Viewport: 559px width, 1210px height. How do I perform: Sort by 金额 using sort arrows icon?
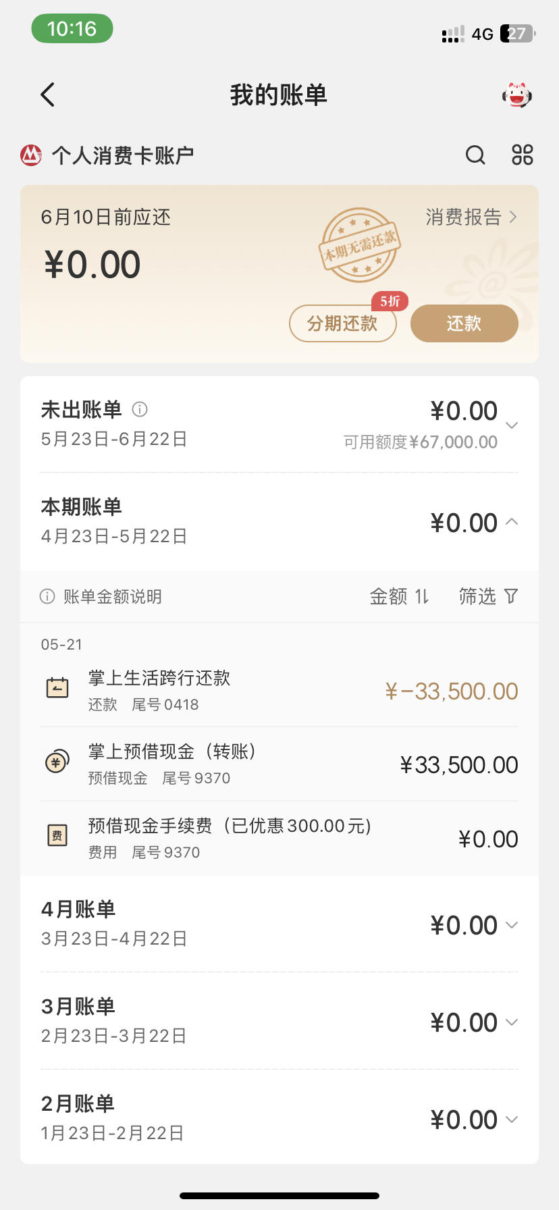pyautogui.click(x=422, y=596)
